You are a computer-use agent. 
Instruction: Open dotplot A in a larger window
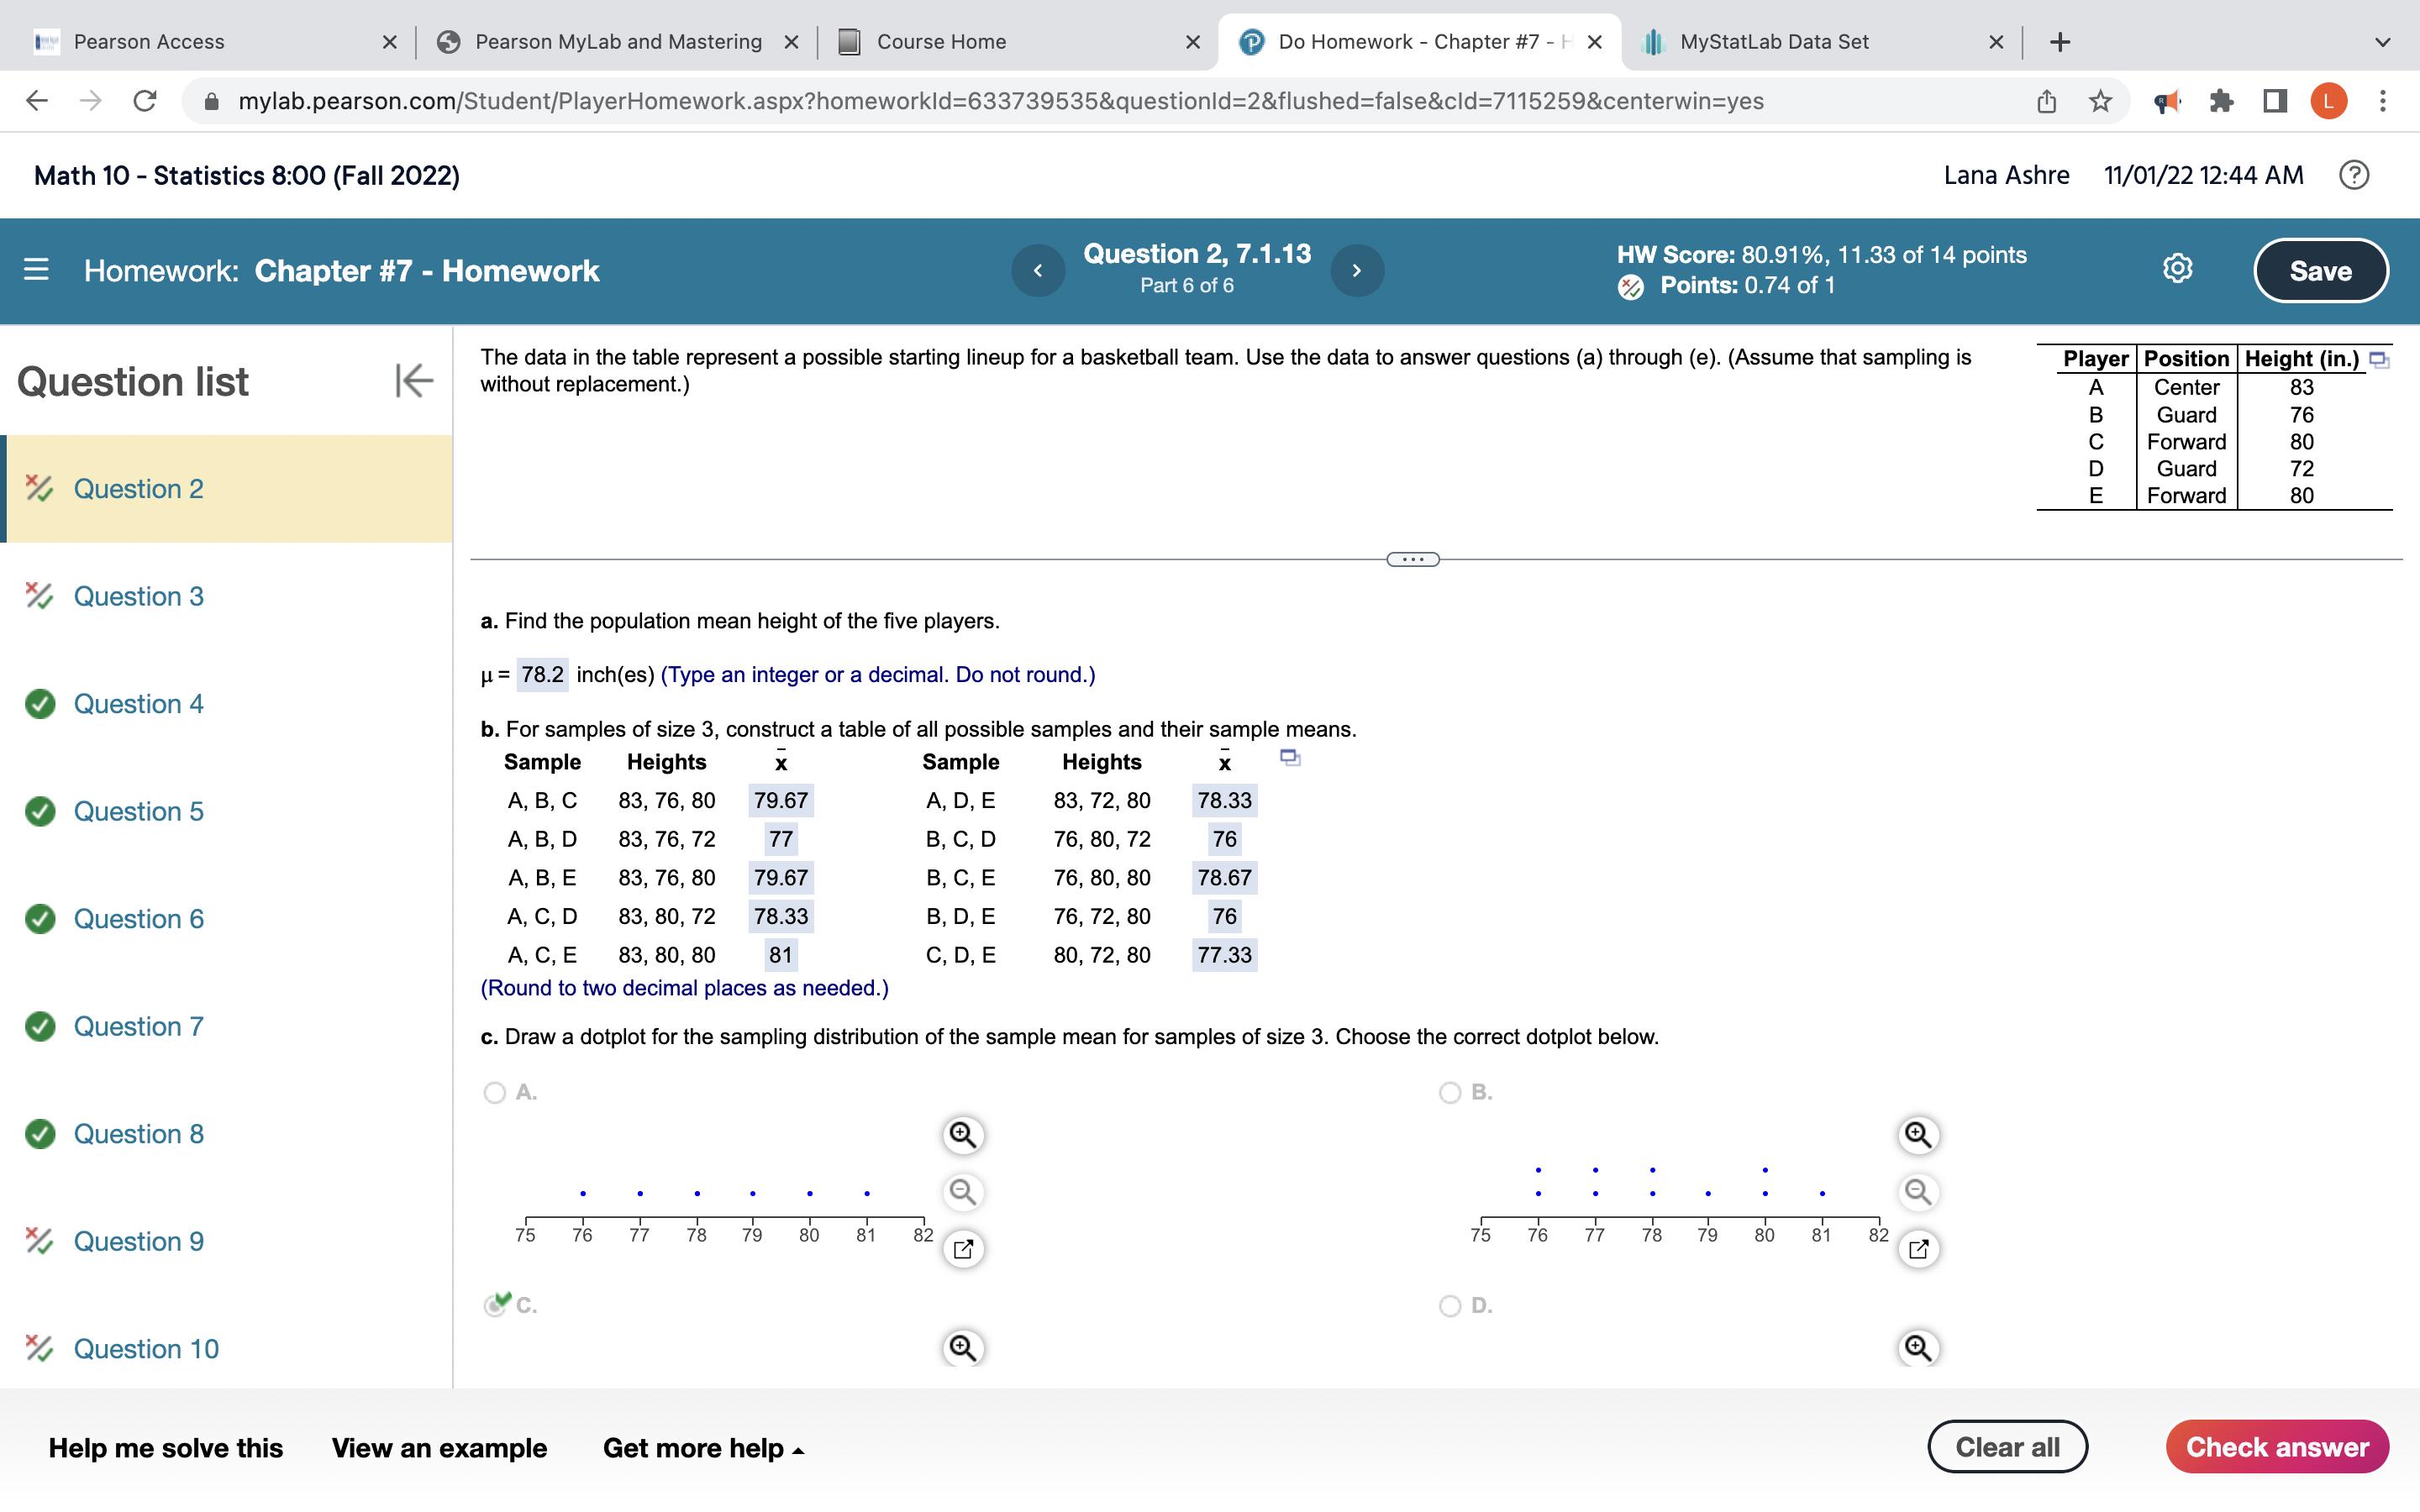(962, 1248)
